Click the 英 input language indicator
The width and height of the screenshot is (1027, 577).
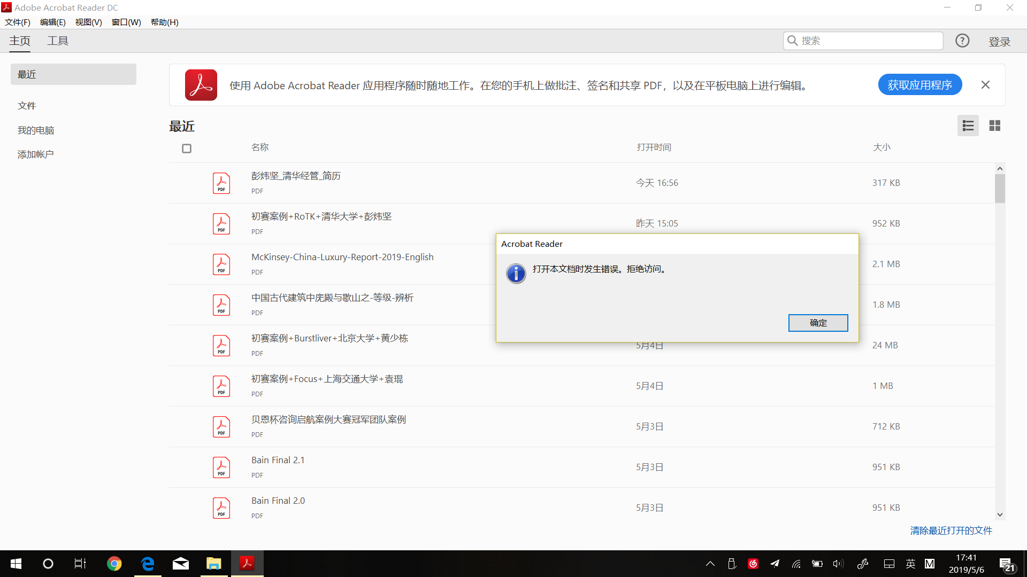pos(910,564)
